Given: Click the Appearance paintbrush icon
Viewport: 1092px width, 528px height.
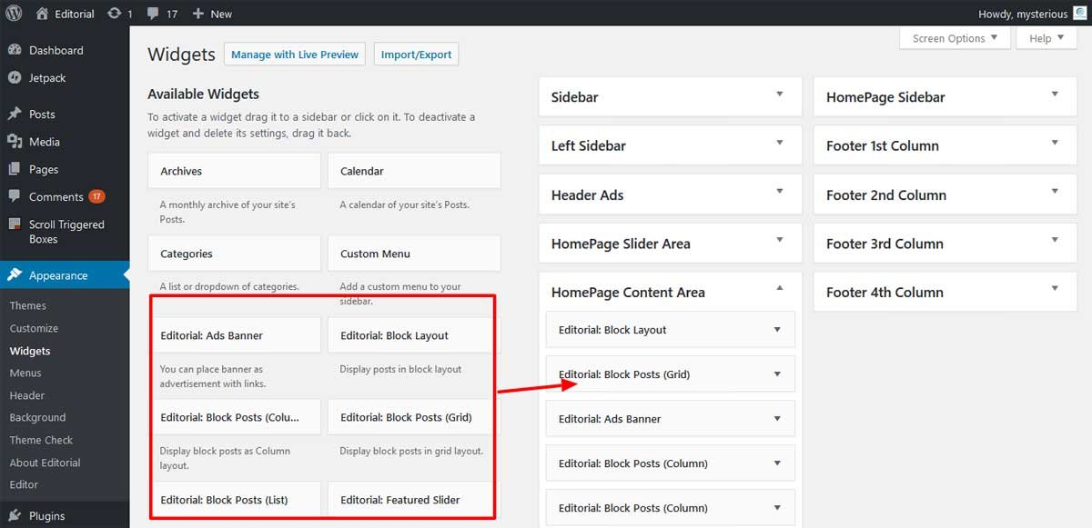Looking at the screenshot, I should coord(15,275).
